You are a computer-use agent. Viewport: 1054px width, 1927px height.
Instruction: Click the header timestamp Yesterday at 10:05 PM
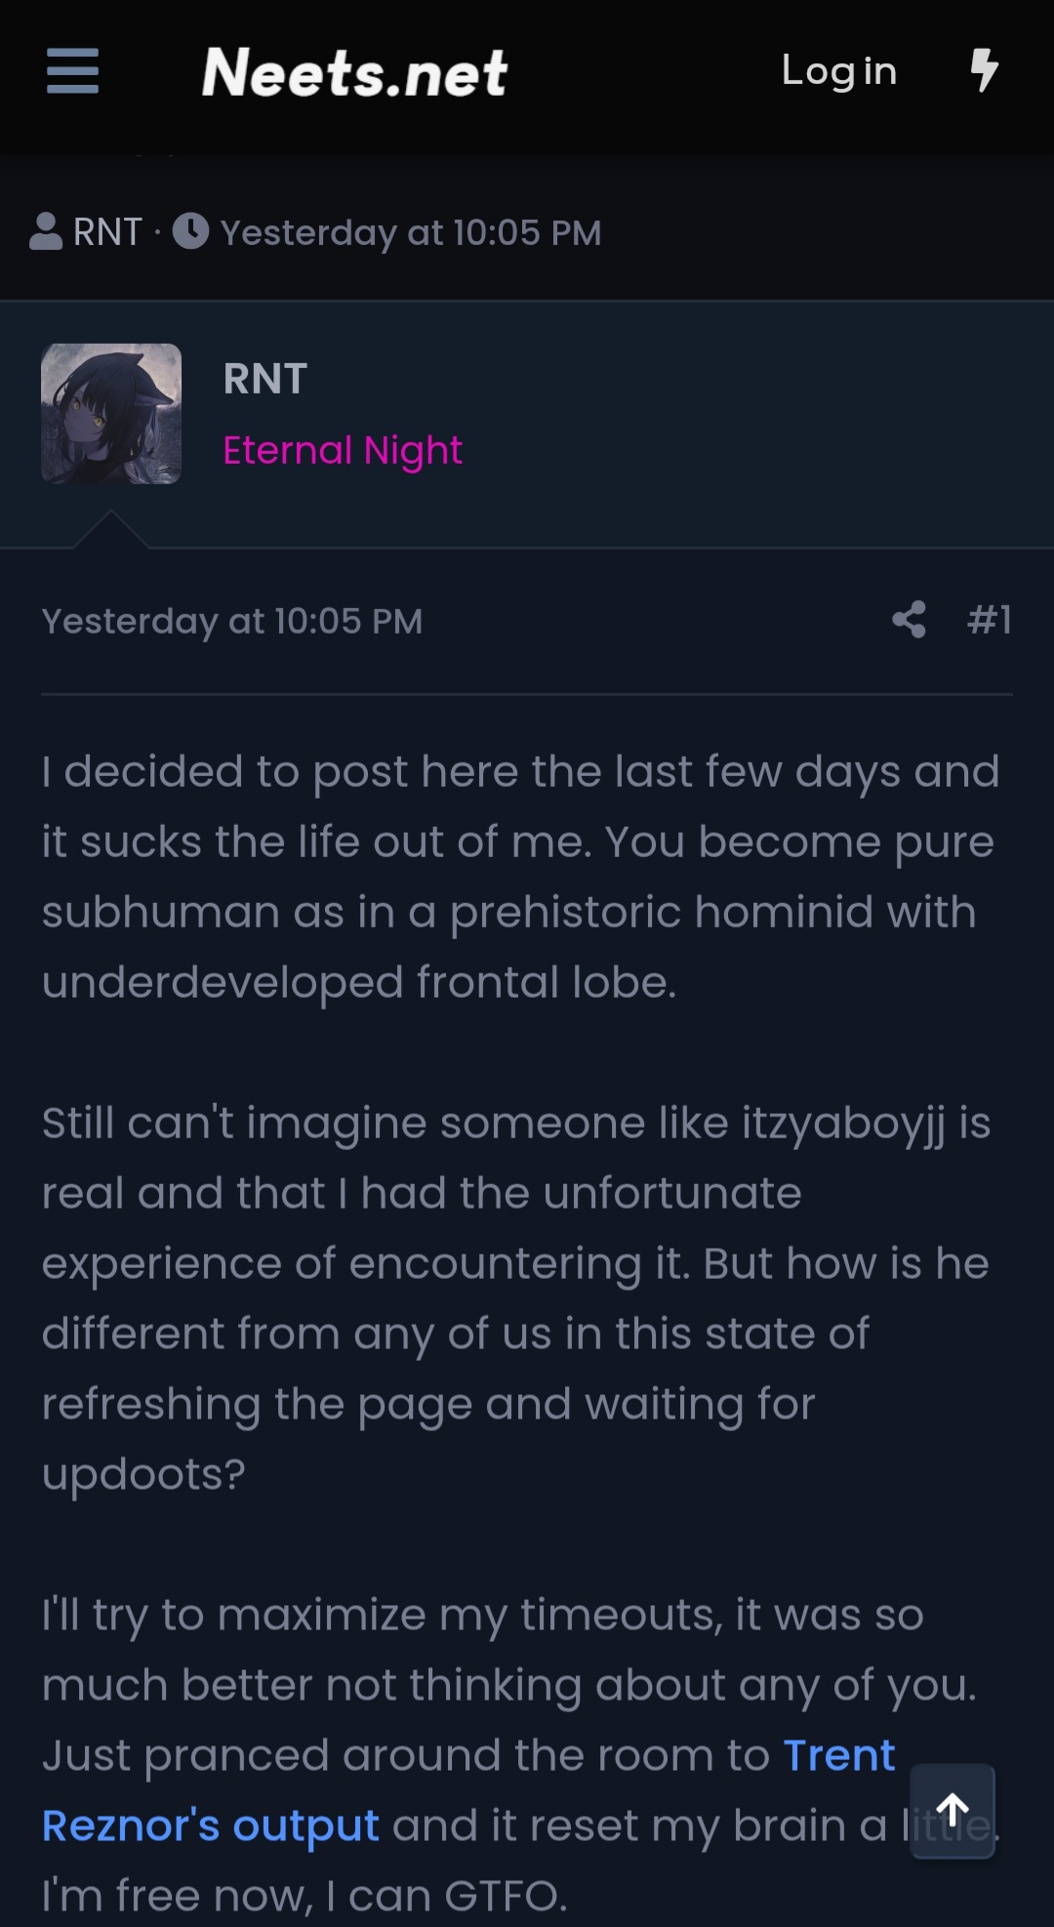pyautogui.click(x=410, y=232)
